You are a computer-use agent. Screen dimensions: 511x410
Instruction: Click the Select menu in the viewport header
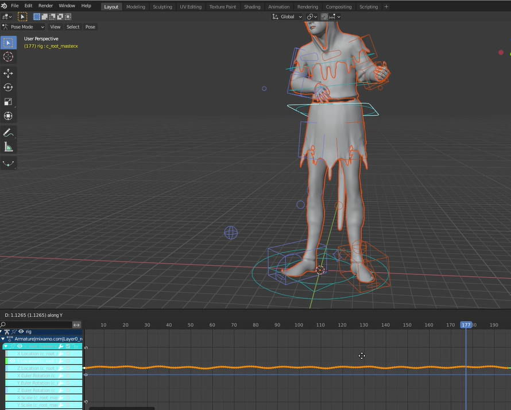[73, 26]
